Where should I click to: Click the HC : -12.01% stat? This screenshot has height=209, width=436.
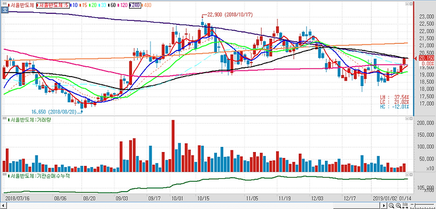pyautogui.click(x=395, y=107)
